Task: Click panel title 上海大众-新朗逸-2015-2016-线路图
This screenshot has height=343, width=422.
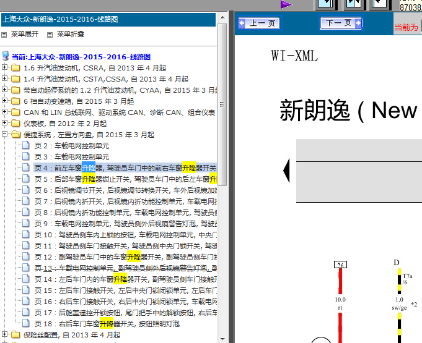Action: pyautogui.click(x=60, y=19)
